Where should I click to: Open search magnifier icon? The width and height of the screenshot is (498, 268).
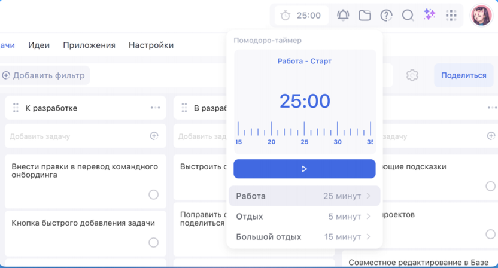(408, 15)
